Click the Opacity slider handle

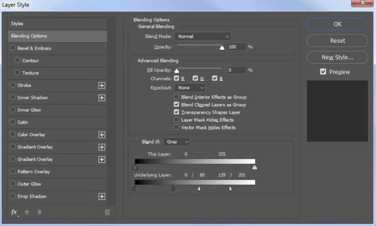click(x=222, y=48)
